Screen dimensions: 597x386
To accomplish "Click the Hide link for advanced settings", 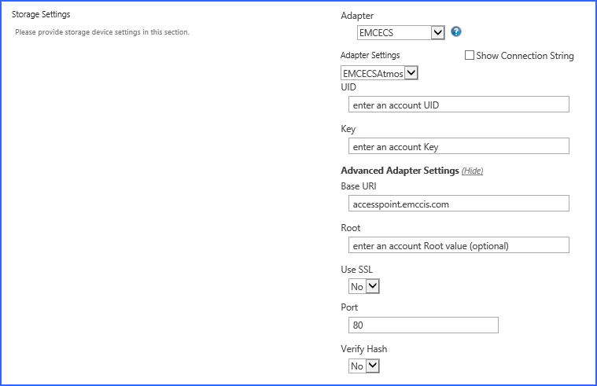I will (x=472, y=171).
